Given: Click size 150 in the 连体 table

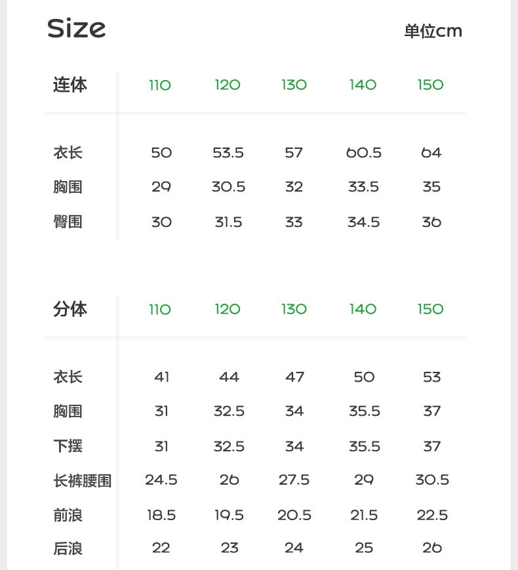Looking at the screenshot, I should pyautogui.click(x=430, y=85).
